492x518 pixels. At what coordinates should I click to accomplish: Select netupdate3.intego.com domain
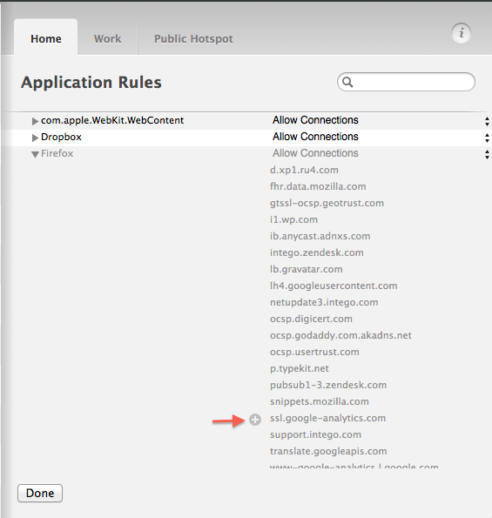click(x=324, y=302)
